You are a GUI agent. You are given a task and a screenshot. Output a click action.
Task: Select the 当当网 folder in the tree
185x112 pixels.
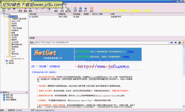tap(14, 23)
